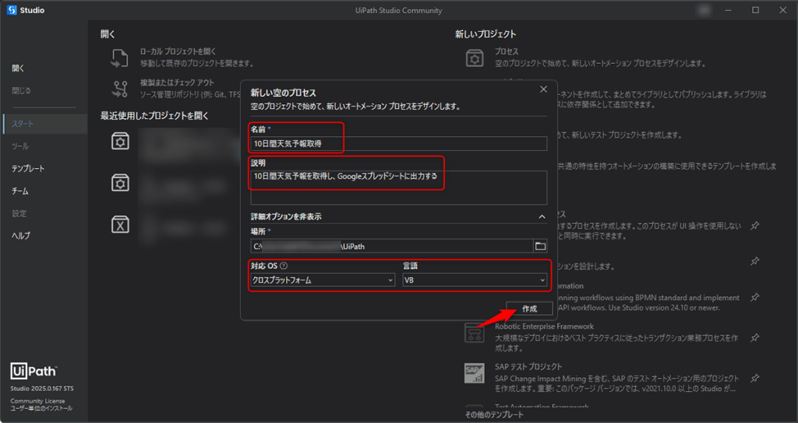Click the 場所 path field
Screen dimensions: 798x423
tap(391, 246)
